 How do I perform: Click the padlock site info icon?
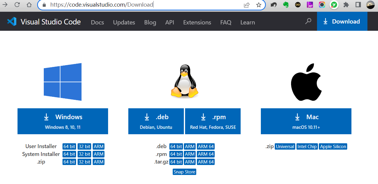(44, 5)
